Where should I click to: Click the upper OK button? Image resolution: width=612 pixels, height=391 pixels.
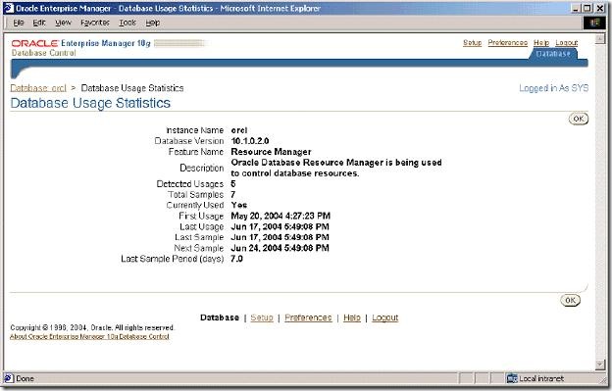pyautogui.click(x=579, y=119)
